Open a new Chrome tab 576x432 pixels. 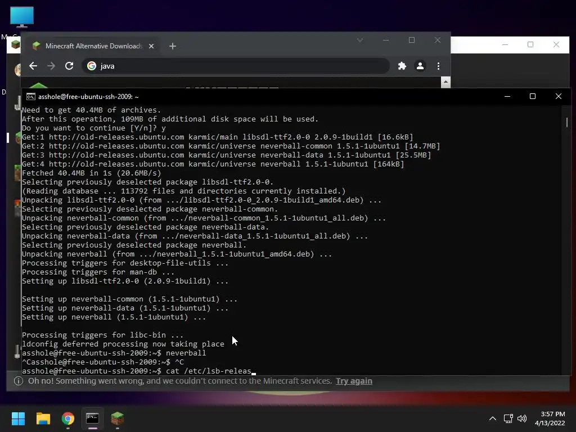point(173,46)
